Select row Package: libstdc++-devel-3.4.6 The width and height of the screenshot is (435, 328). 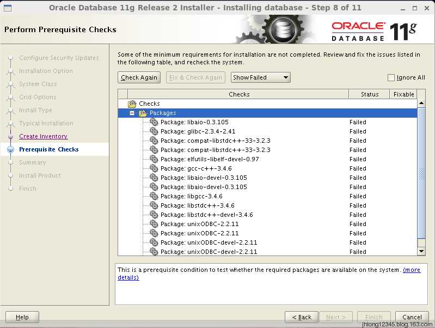(267, 215)
